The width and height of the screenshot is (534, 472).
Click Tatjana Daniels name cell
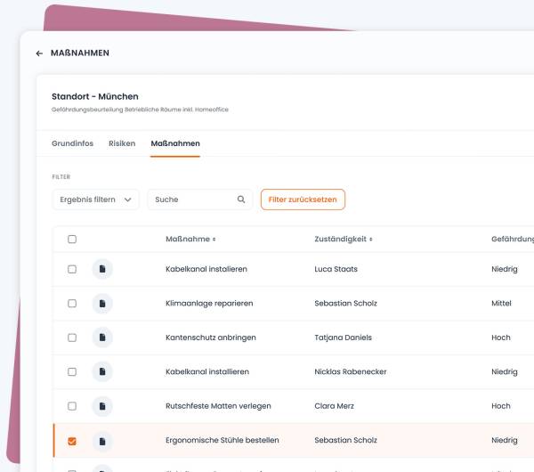coord(343,338)
